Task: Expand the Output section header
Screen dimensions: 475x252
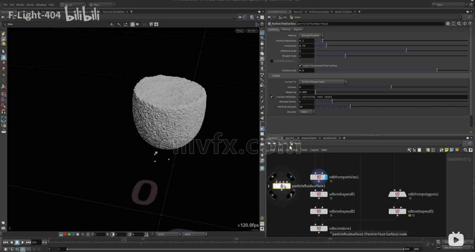Action: pos(276,76)
